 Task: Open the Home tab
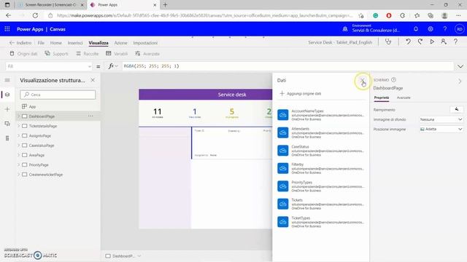click(55, 43)
